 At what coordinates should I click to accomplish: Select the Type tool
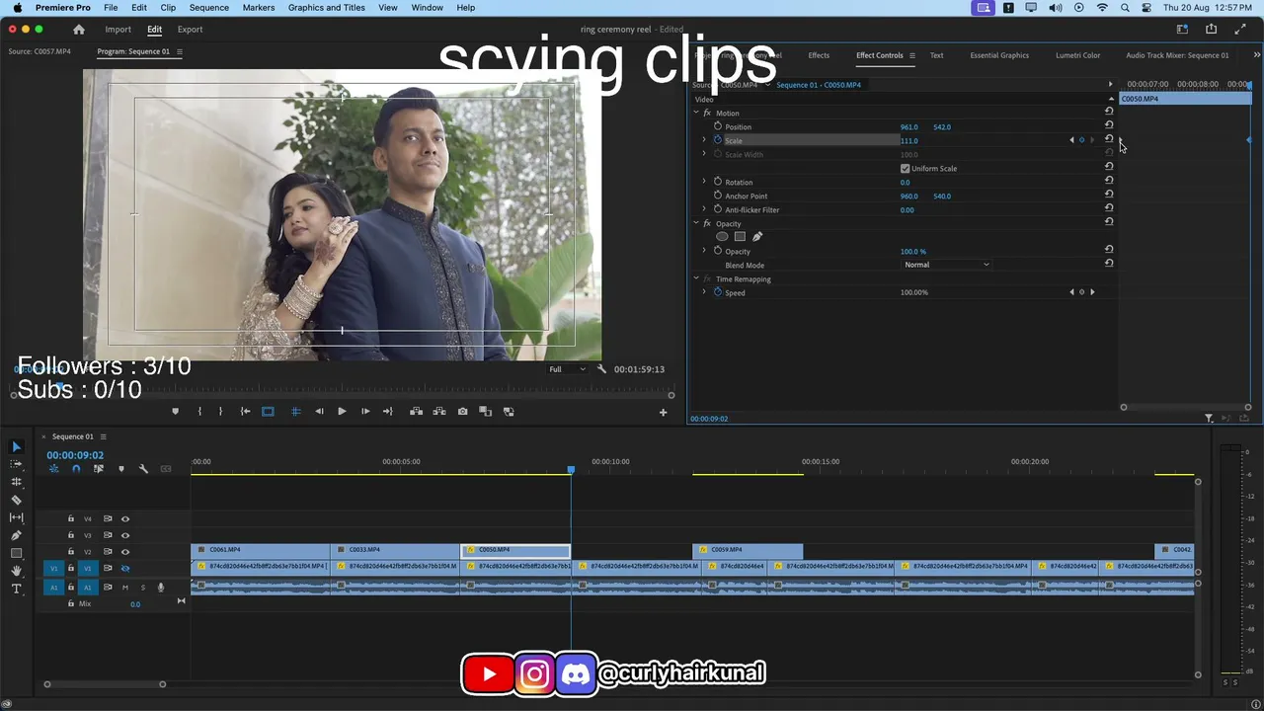click(x=16, y=589)
